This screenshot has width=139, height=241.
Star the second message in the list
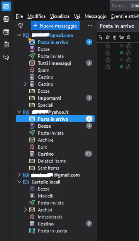(x=108, y=53)
